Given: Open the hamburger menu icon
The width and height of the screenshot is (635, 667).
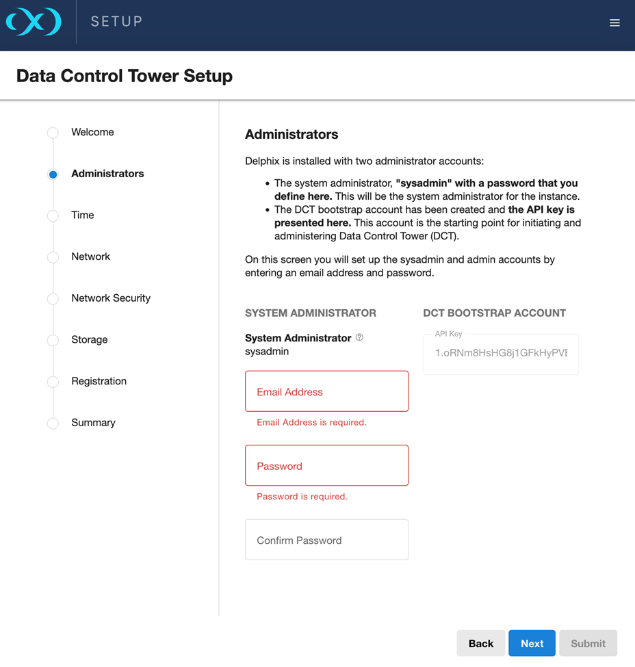Looking at the screenshot, I should (x=614, y=23).
